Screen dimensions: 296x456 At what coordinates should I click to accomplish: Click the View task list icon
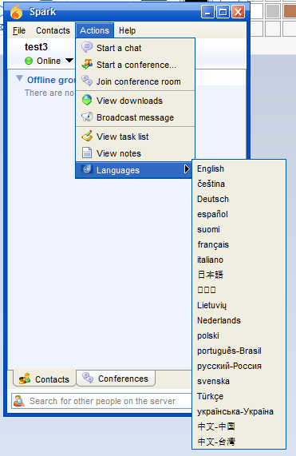pyautogui.click(x=87, y=136)
